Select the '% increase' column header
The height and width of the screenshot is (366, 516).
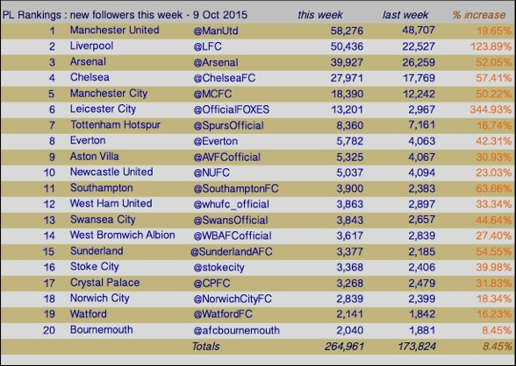coord(479,15)
